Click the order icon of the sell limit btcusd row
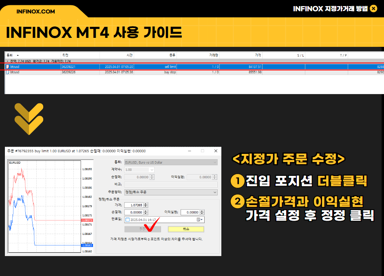384x276 pixels. [x=8, y=66]
